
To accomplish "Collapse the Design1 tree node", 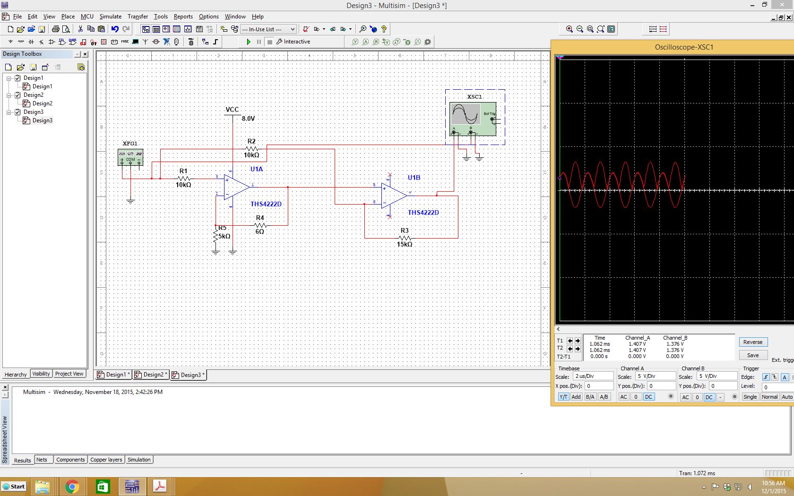I will click(x=9, y=78).
